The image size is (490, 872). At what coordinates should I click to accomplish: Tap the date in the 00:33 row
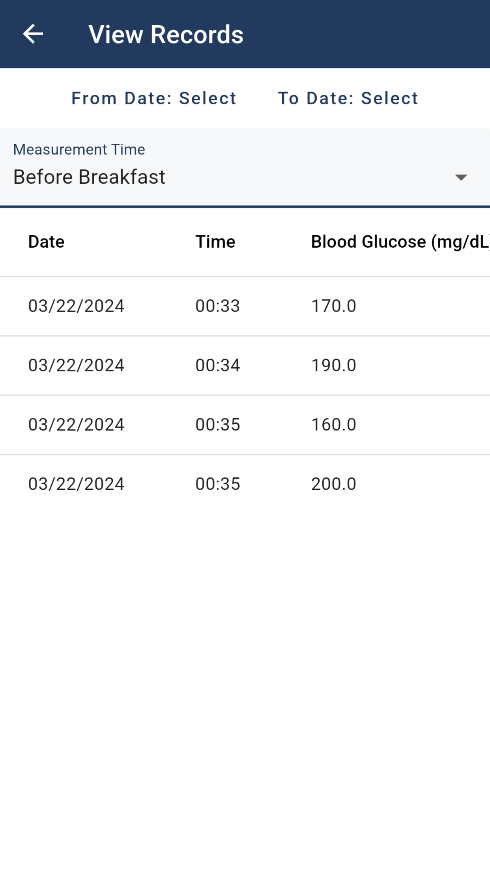click(x=76, y=306)
